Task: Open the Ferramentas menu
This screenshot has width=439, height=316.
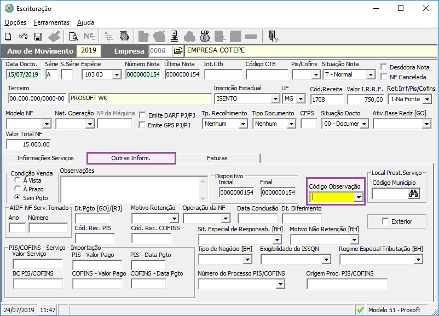Action: pyautogui.click(x=51, y=22)
